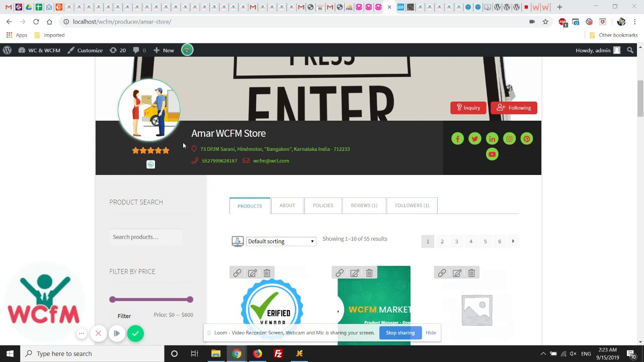The height and width of the screenshot is (362, 644).
Task: Click the green round WCFM icon in admin bar
Action: pyautogui.click(x=187, y=50)
